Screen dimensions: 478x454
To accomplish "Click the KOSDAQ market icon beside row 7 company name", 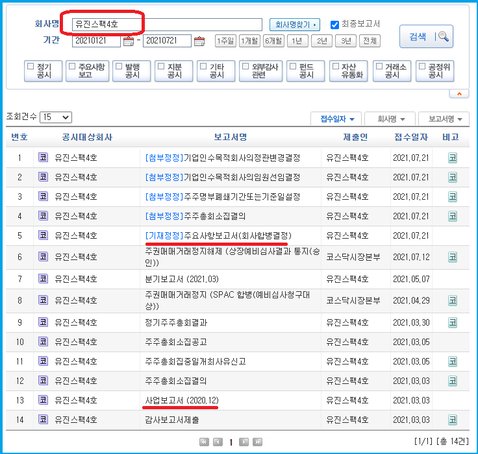I will [x=43, y=279].
